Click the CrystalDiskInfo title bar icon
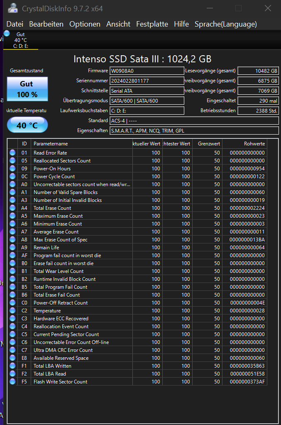The height and width of the screenshot is (425, 281). 12,8
